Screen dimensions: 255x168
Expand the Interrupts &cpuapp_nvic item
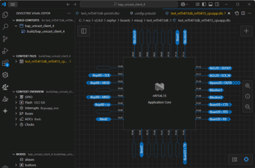point(16,108)
